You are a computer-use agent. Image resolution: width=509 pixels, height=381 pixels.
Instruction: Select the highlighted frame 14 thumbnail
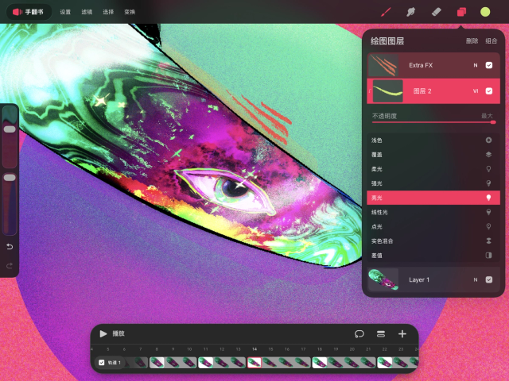pyautogui.click(x=254, y=363)
